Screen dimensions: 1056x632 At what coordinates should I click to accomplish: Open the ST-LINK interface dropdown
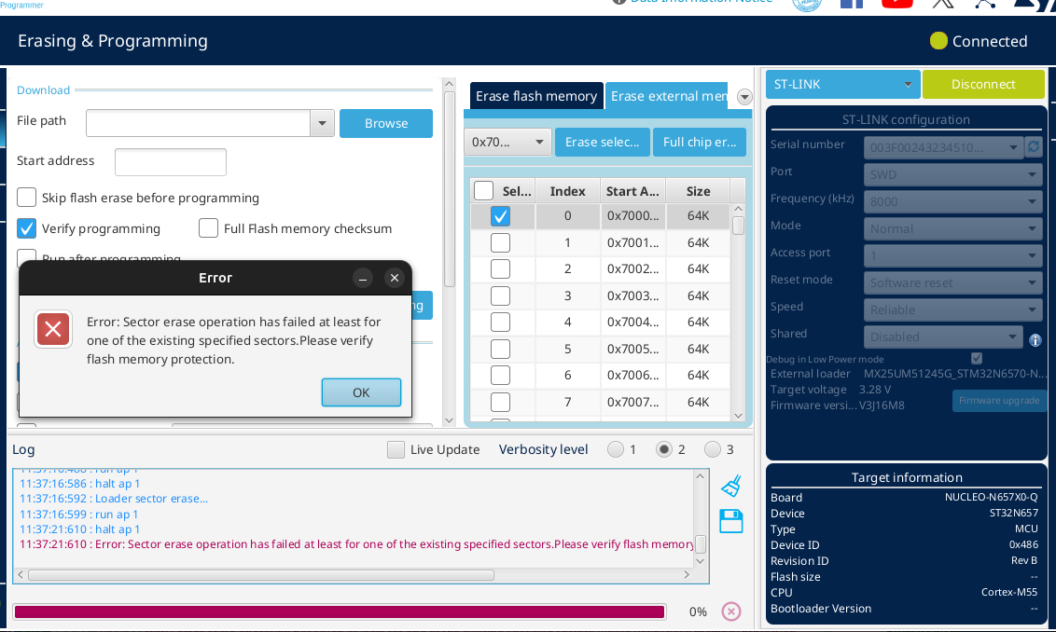841,84
